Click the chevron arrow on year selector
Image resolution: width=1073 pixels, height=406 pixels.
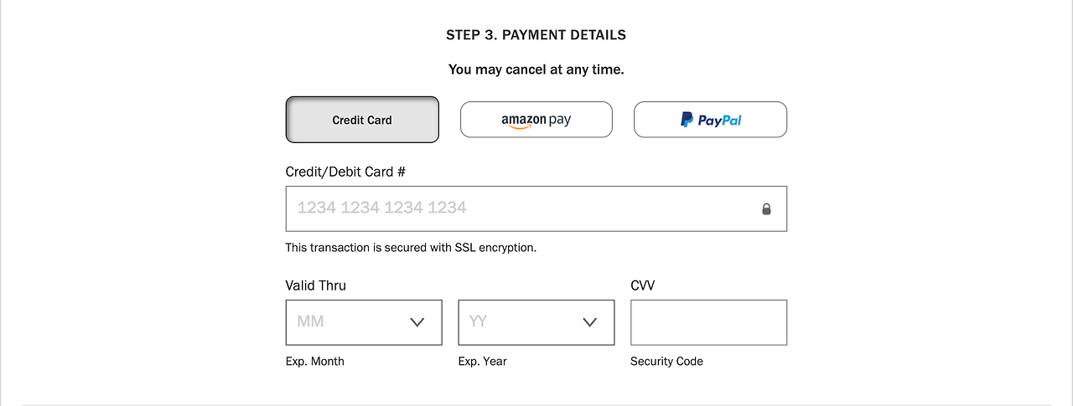pyautogui.click(x=589, y=322)
